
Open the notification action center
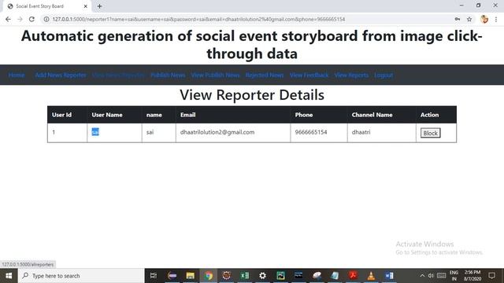pyautogui.click(x=491, y=276)
